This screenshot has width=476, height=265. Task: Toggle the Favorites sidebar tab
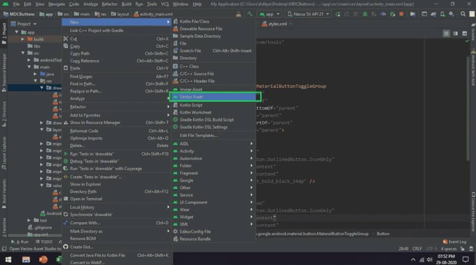[4, 227]
